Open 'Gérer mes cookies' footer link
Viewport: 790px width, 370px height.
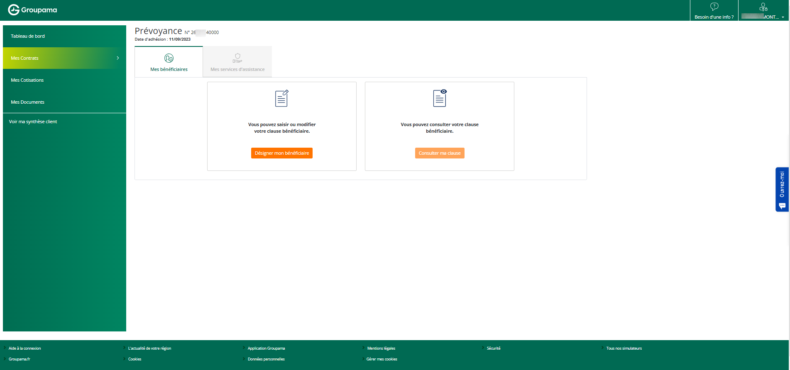(x=382, y=359)
